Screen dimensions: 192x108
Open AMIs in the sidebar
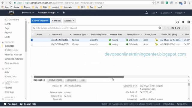point(7,72)
